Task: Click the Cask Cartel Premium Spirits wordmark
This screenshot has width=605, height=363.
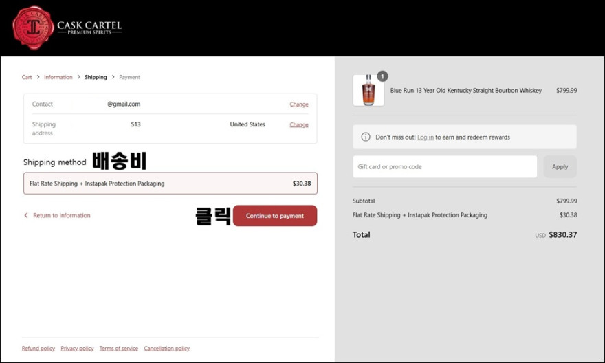Action: click(x=89, y=27)
